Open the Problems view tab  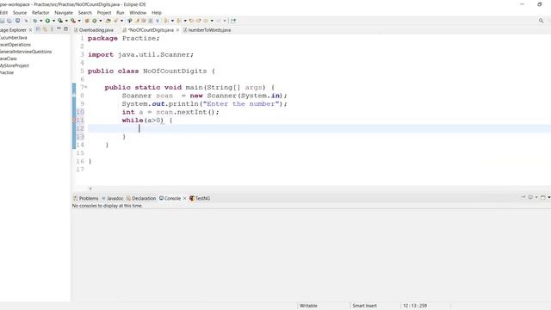click(x=86, y=198)
